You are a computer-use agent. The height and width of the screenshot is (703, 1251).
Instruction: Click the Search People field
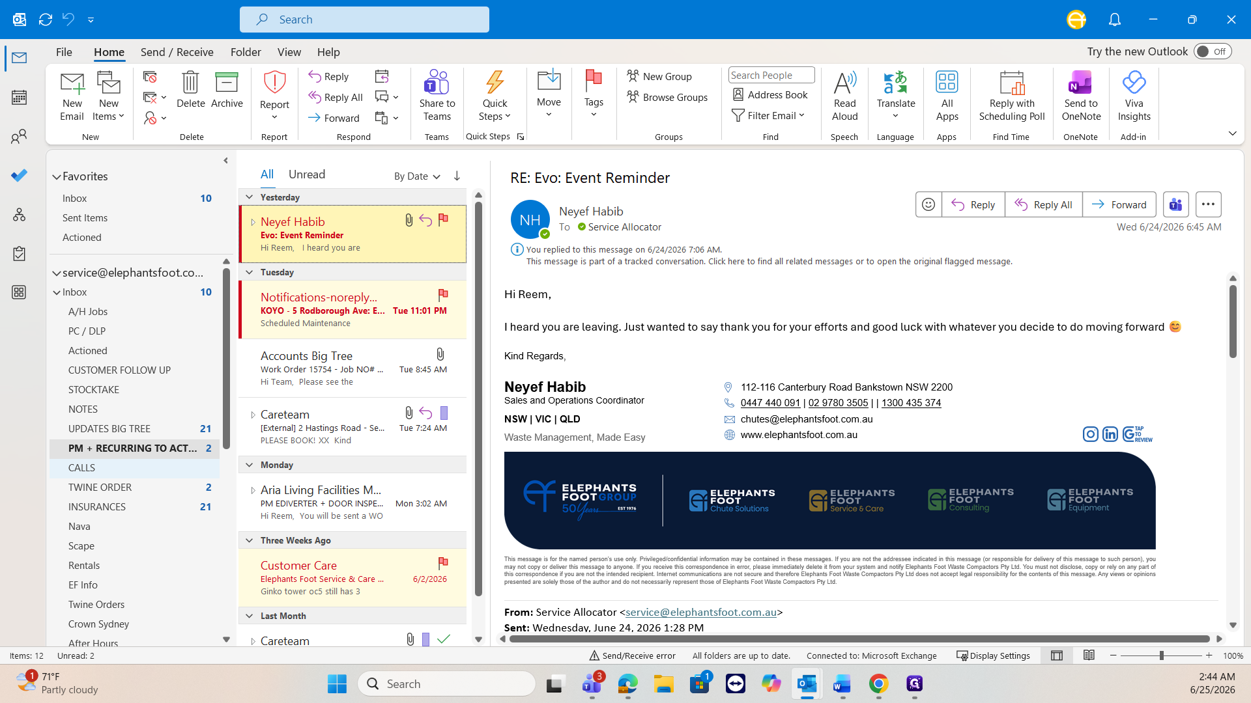tap(771, 75)
